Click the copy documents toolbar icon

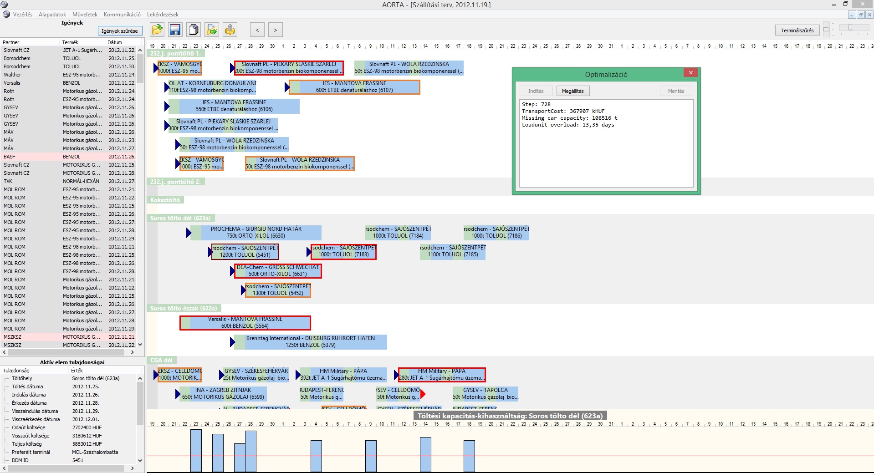click(194, 30)
